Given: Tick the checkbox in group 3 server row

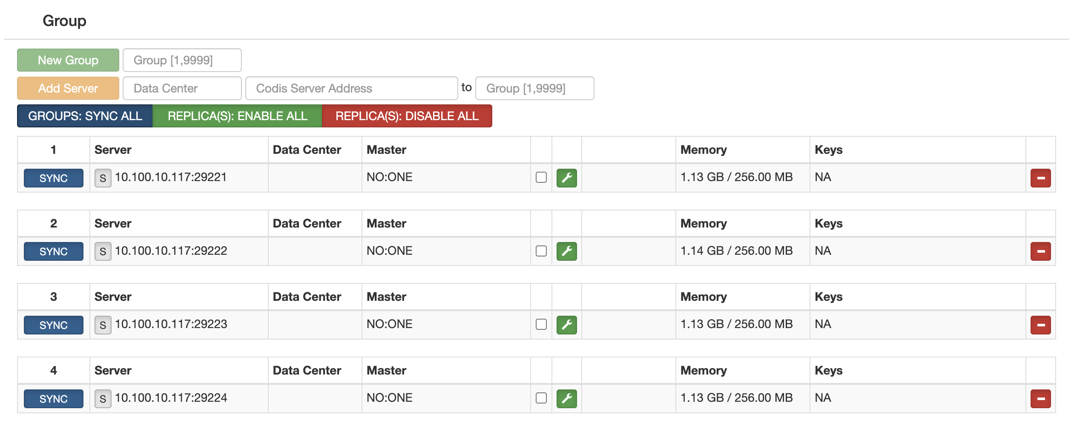Looking at the screenshot, I should click(541, 324).
